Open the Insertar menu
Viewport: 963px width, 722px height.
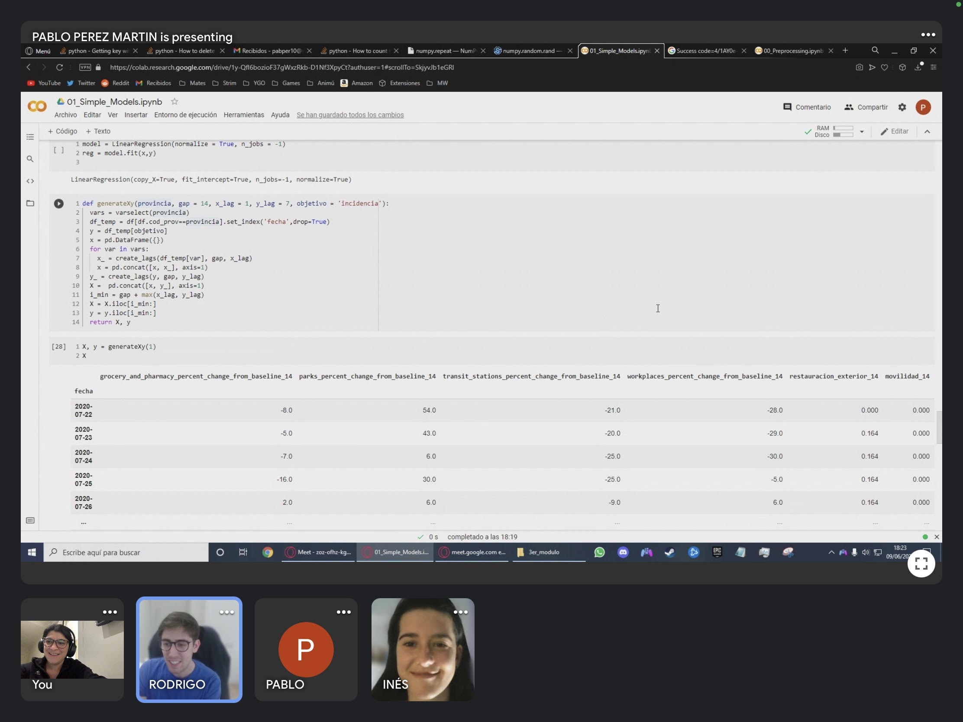click(136, 115)
